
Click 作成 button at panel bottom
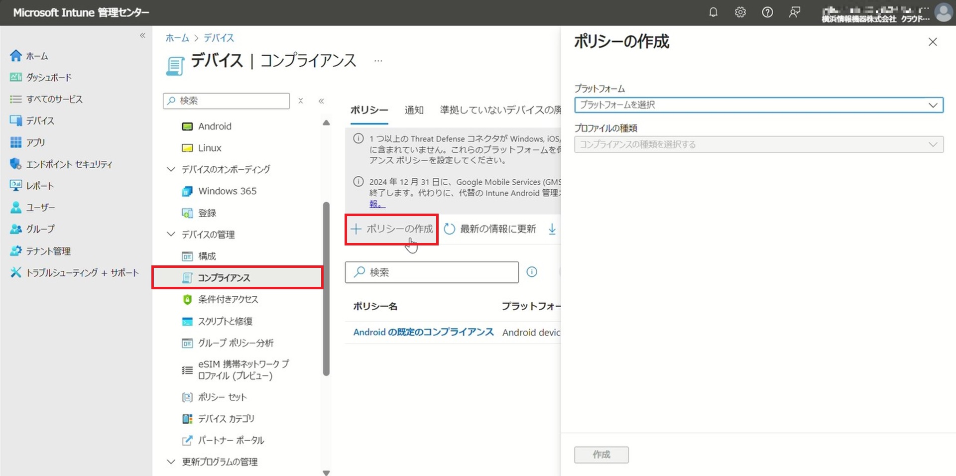tap(601, 455)
